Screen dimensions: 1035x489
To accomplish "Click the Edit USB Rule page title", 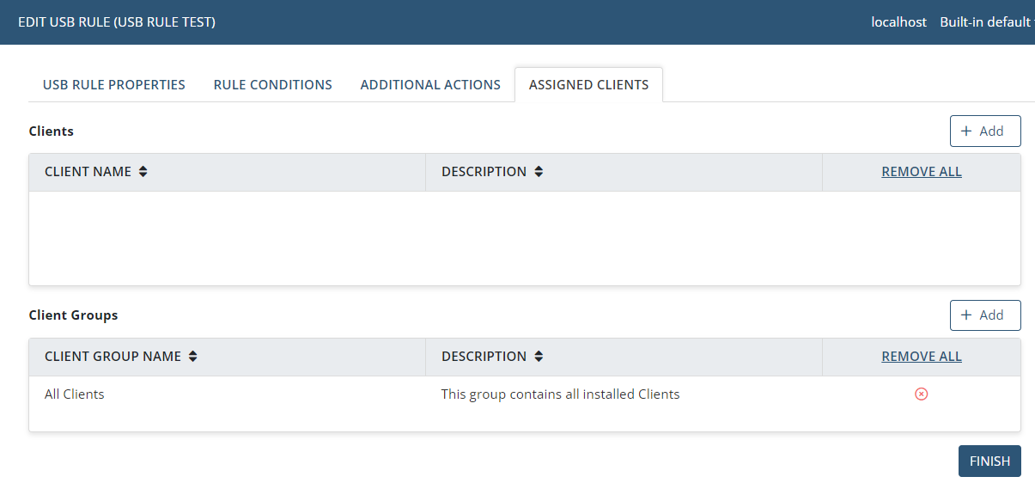I will click(x=117, y=22).
